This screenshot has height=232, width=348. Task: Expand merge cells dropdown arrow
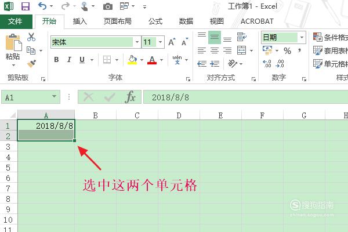(252, 50)
